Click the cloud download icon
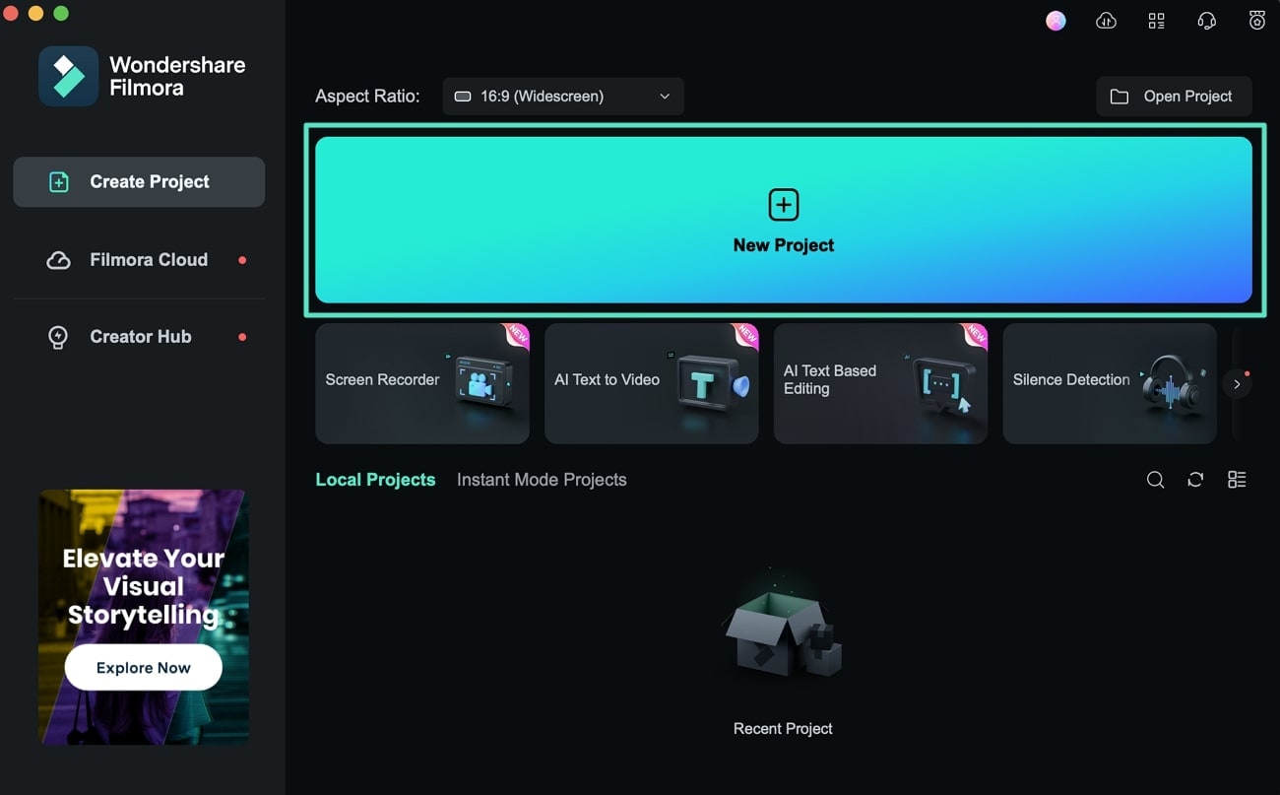1280x795 pixels. click(x=1106, y=21)
